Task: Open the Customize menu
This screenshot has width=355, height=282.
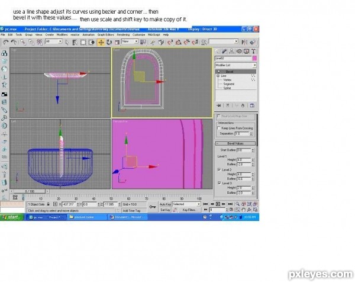Action: pos(138,35)
